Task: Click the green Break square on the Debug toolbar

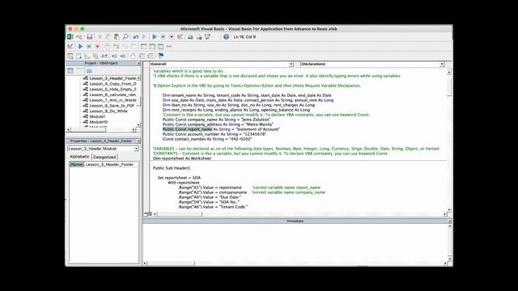Action: (x=89, y=46)
